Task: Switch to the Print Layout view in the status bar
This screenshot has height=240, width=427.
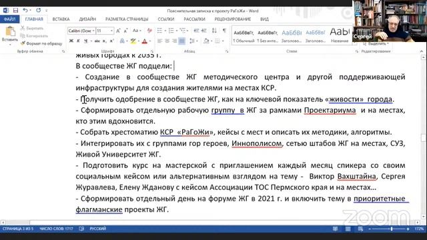Action: pos(348,229)
